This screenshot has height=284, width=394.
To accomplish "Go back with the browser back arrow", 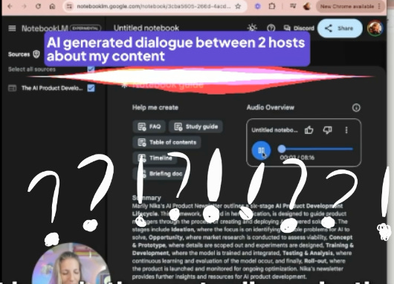I will point(10,6).
